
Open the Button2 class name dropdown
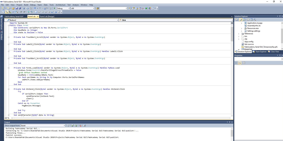click(x=117, y=20)
